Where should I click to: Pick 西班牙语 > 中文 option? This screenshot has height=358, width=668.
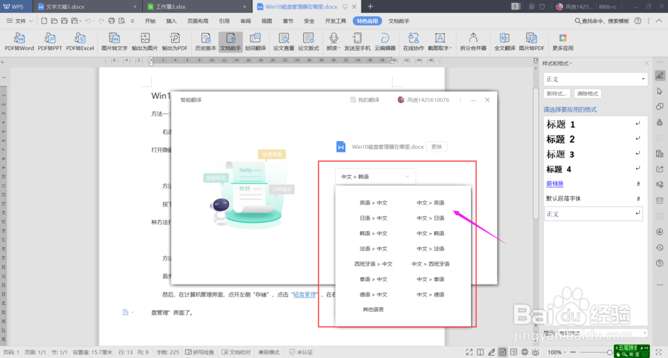[x=373, y=264]
